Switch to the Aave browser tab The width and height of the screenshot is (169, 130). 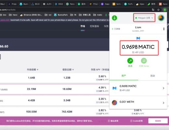point(163,4)
